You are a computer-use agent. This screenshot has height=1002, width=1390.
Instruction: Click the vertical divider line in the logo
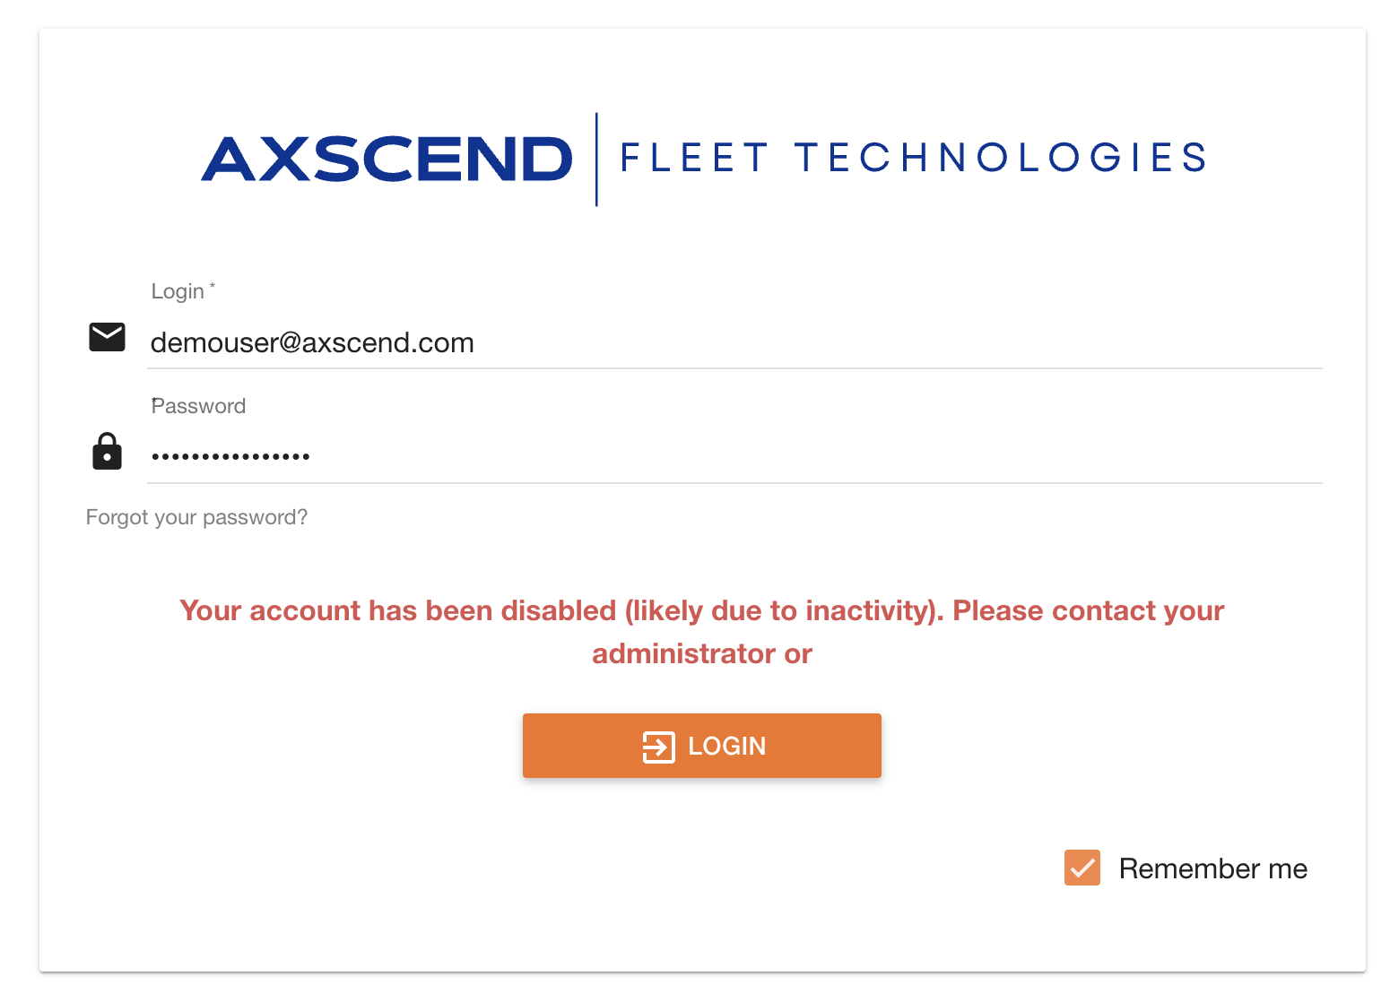(x=596, y=159)
